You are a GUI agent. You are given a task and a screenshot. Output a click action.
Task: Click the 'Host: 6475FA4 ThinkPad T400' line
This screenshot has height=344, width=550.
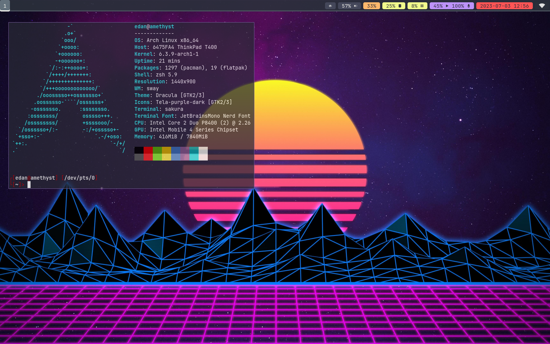click(176, 47)
